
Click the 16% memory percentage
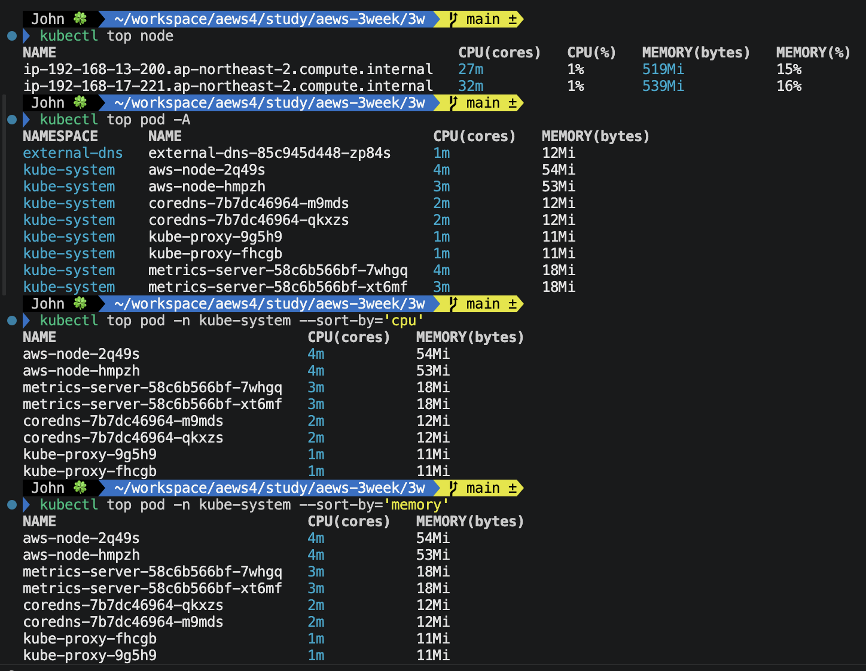[789, 86]
